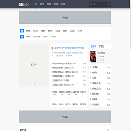
Task: Open the second article in the news list
Action: (63, 68)
